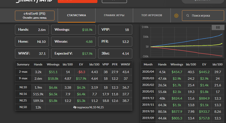The image size is (226, 123).
Task: Select the 2020/01 month row
Action: pyautogui.click(x=182, y=92)
